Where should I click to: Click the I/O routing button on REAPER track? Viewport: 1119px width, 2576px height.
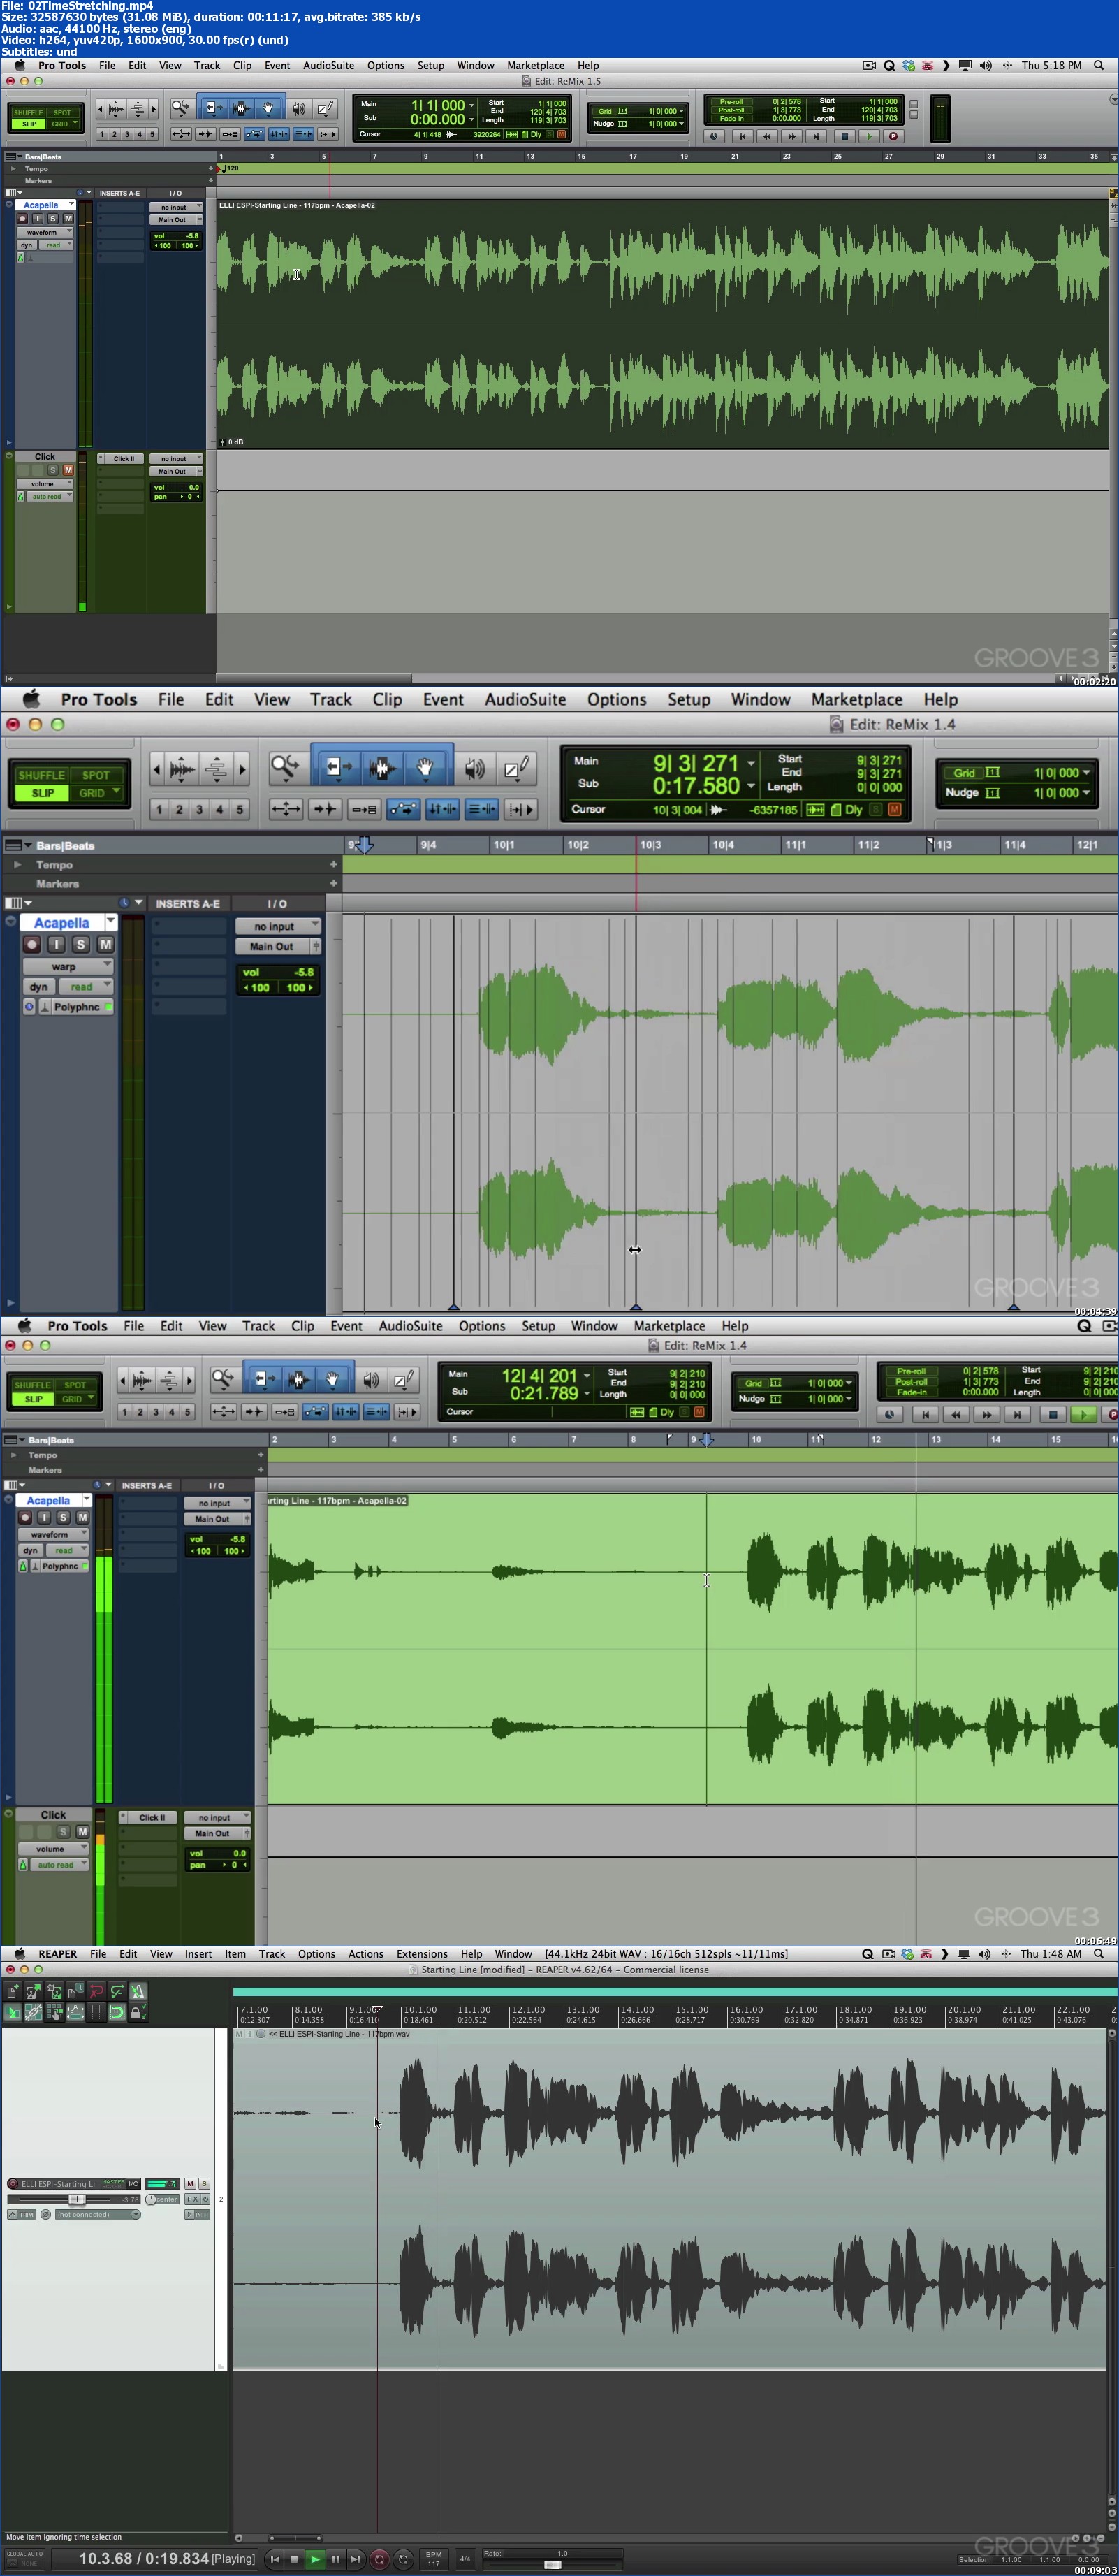click(133, 2184)
